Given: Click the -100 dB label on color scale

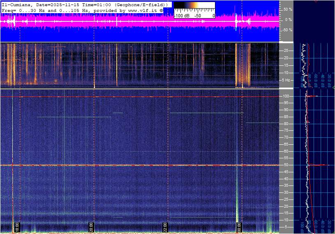Looking at the screenshot, I should click(x=181, y=16).
